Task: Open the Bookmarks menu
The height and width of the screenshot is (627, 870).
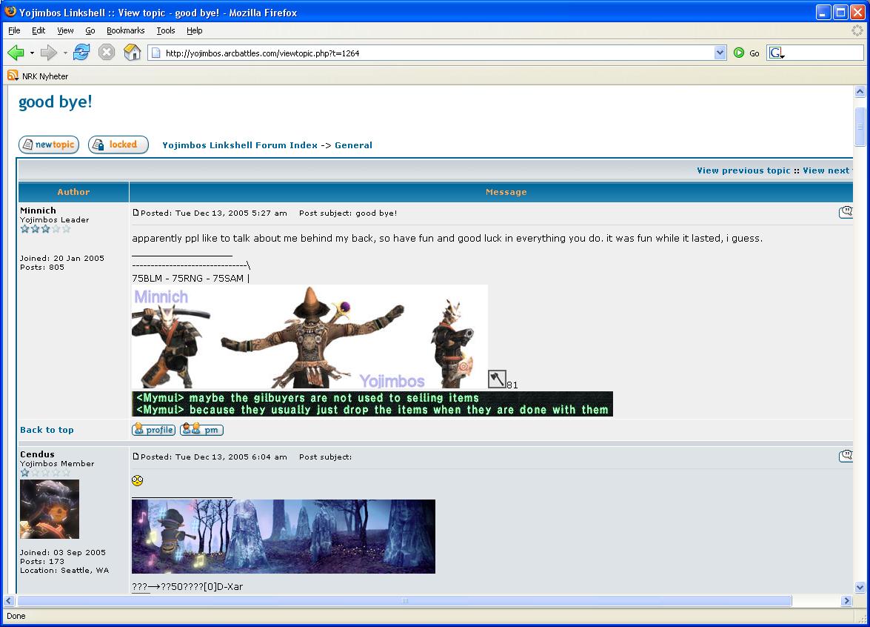Action: pyautogui.click(x=125, y=30)
